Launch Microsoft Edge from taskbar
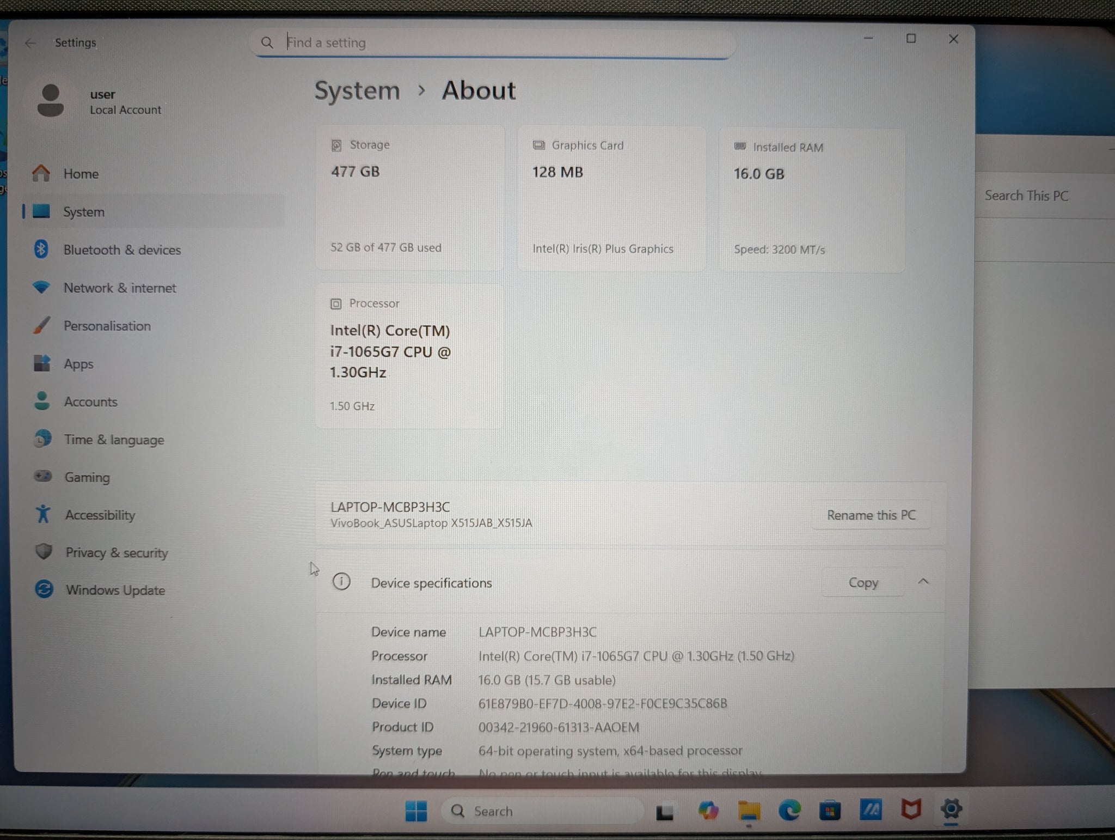The image size is (1115, 840). point(789,811)
